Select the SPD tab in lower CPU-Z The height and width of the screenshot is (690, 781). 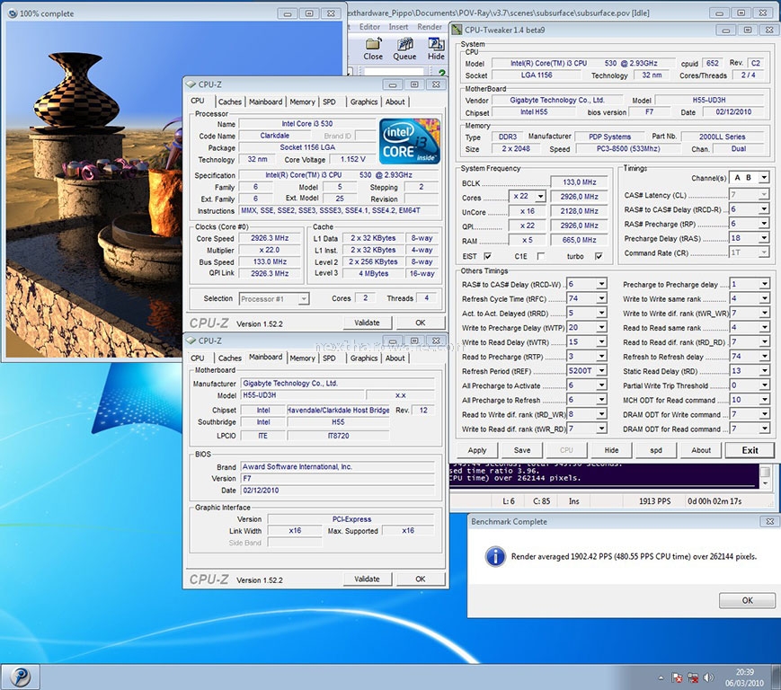point(329,358)
